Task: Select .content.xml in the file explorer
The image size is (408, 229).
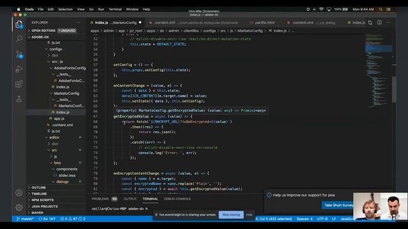Action: [62, 125]
